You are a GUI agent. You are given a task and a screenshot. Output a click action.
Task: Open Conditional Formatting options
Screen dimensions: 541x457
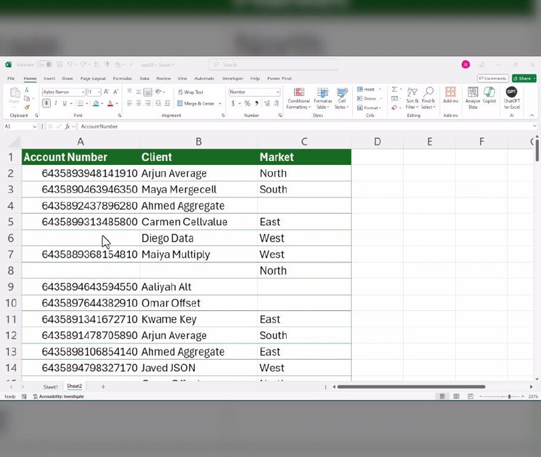pyautogui.click(x=298, y=98)
